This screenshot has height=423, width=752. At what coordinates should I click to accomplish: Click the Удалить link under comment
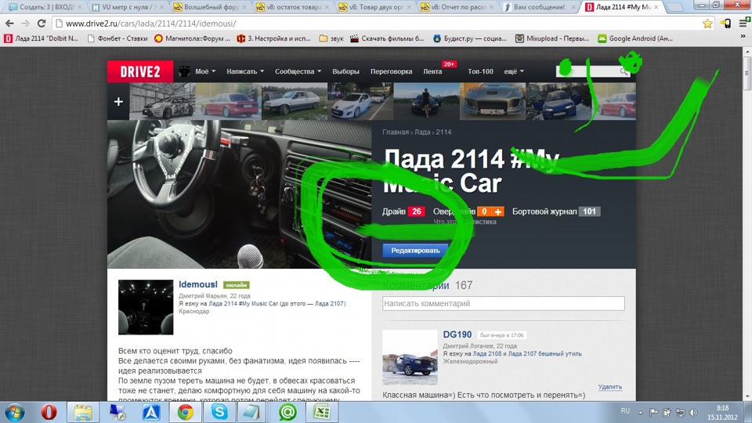[610, 386]
